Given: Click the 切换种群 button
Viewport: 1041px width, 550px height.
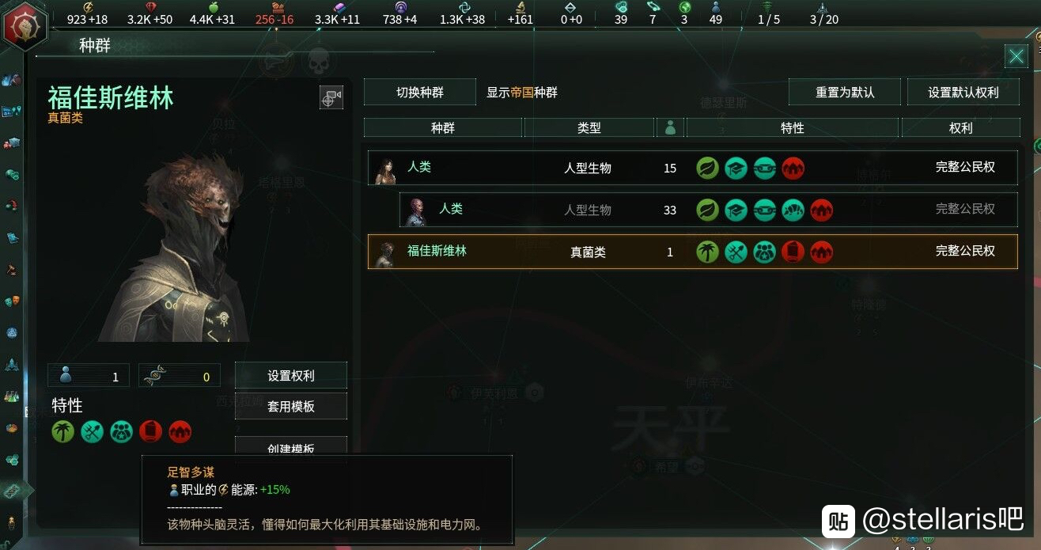Looking at the screenshot, I should coord(420,92).
